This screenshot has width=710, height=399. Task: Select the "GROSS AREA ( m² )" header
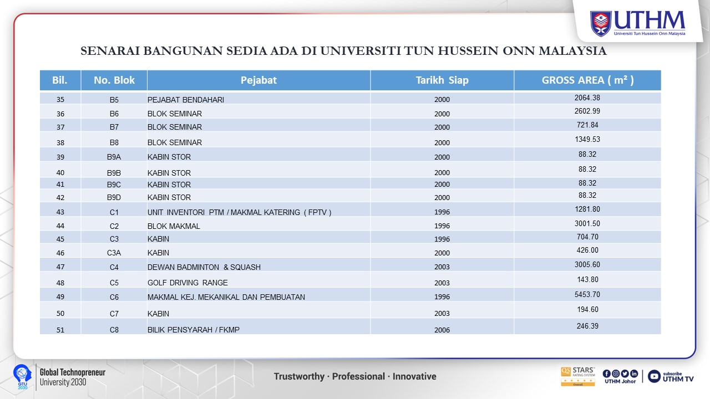[x=587, y=80]
